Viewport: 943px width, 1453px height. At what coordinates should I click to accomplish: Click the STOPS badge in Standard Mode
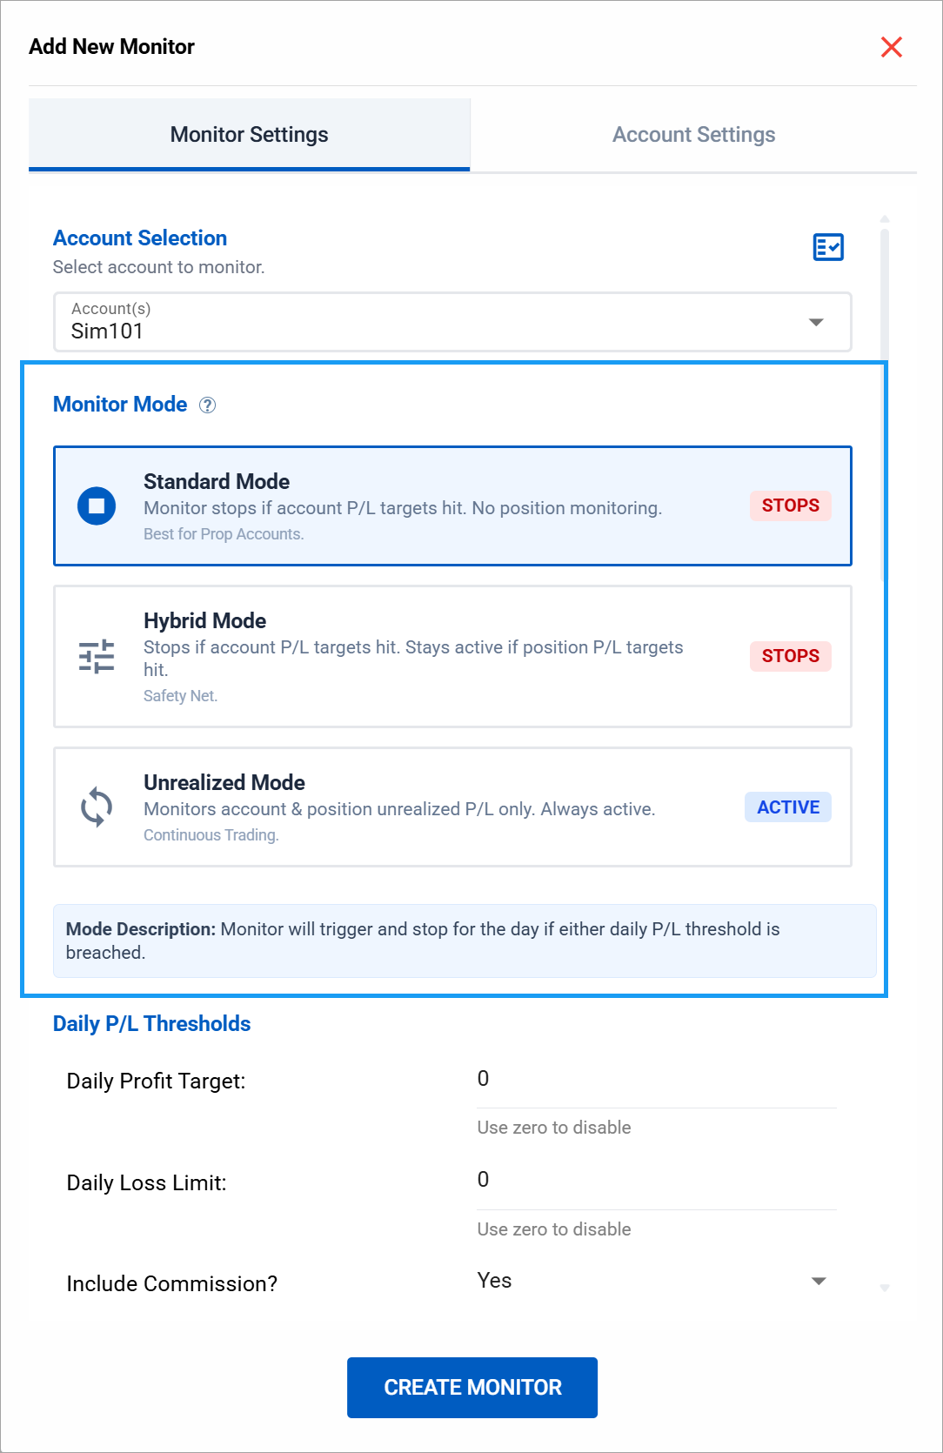[790, 506]
